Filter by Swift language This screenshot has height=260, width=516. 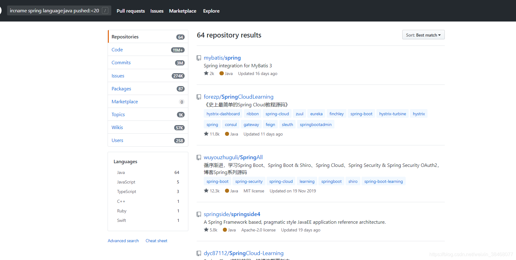(148, 220)
